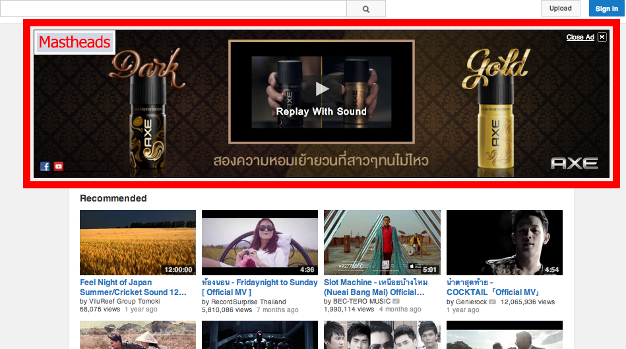Open the Feel Night of Japan thumbnail
Screen dimensions: 626x349
138,242
